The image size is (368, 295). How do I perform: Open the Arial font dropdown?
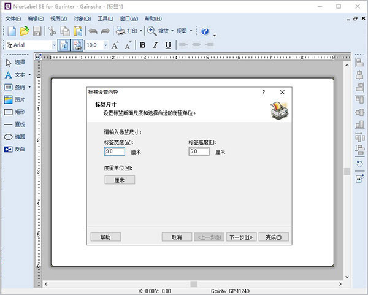54,45
